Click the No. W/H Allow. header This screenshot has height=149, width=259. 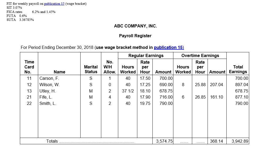[x=110, y=67]
